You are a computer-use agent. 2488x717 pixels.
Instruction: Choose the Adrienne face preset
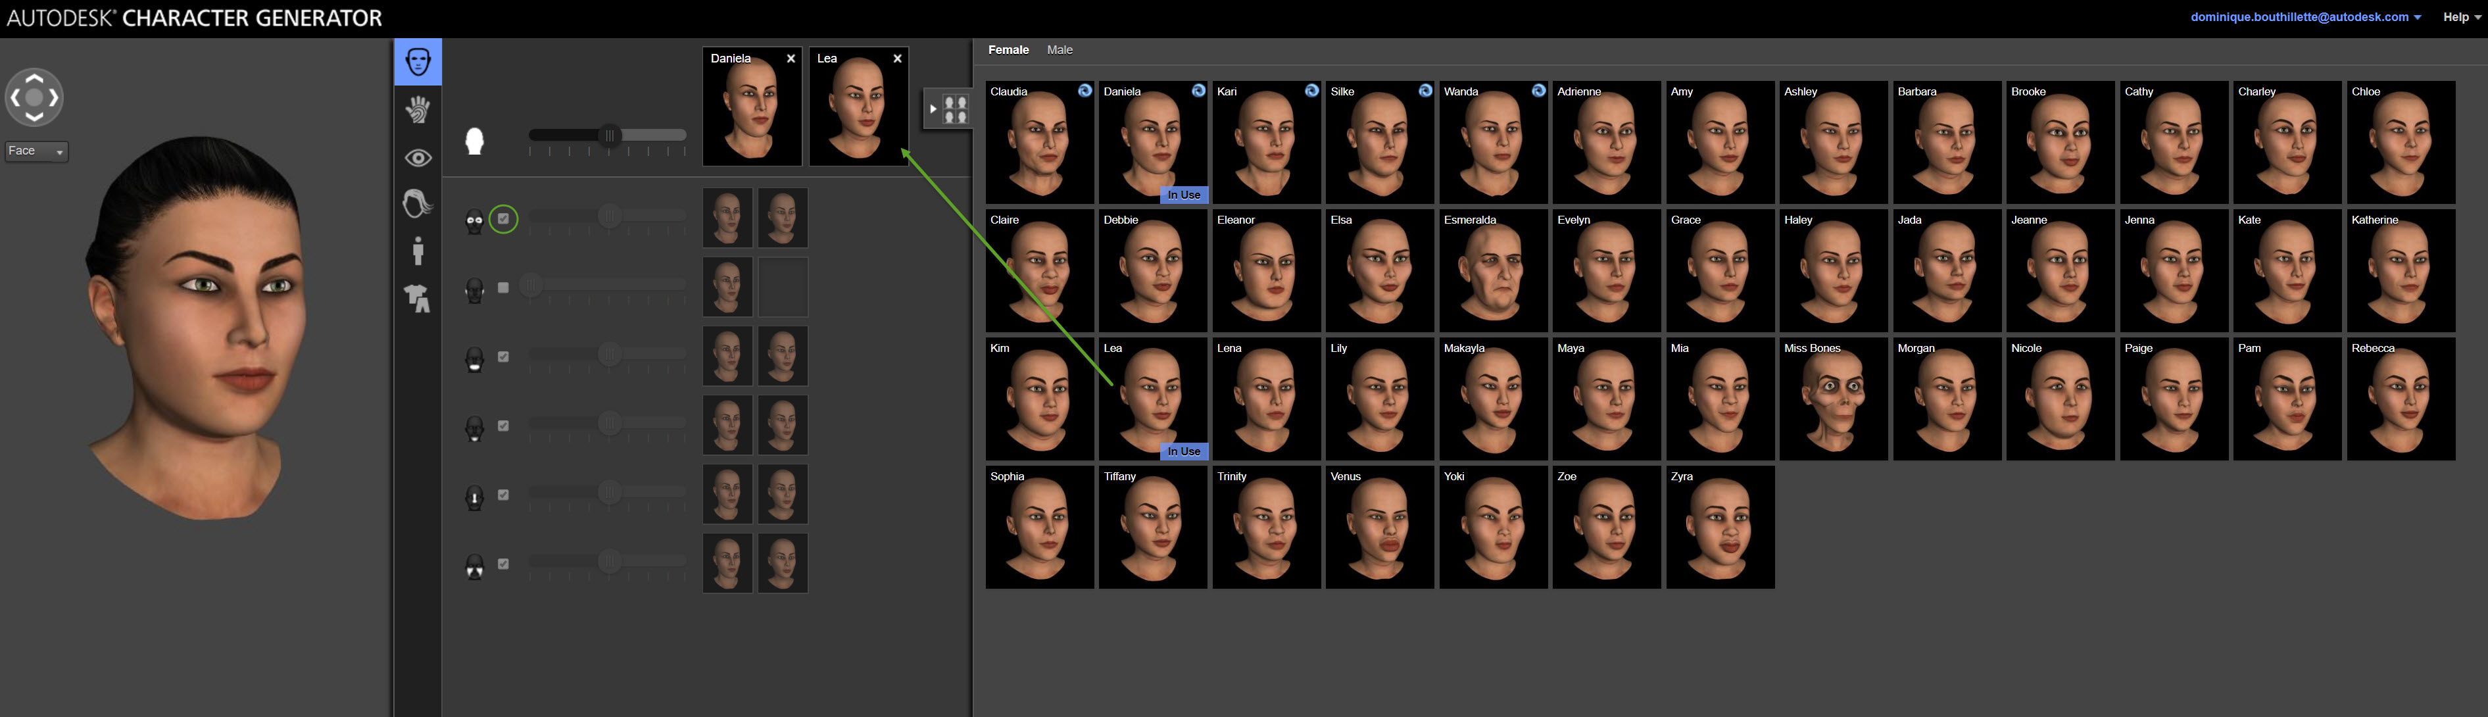coord(1606,142)
